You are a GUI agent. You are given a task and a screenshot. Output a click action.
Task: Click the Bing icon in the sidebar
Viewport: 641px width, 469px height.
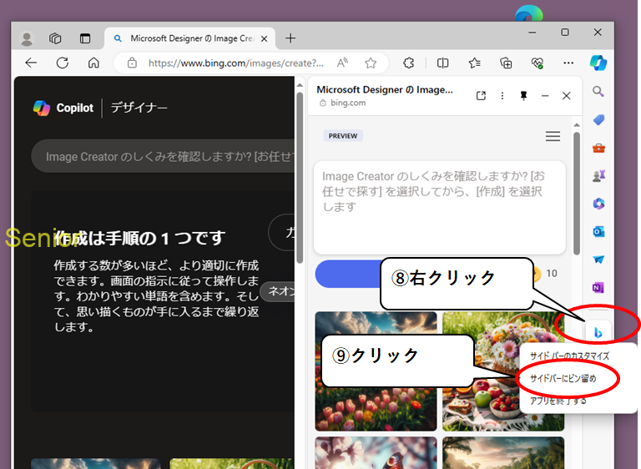point(598,333)
